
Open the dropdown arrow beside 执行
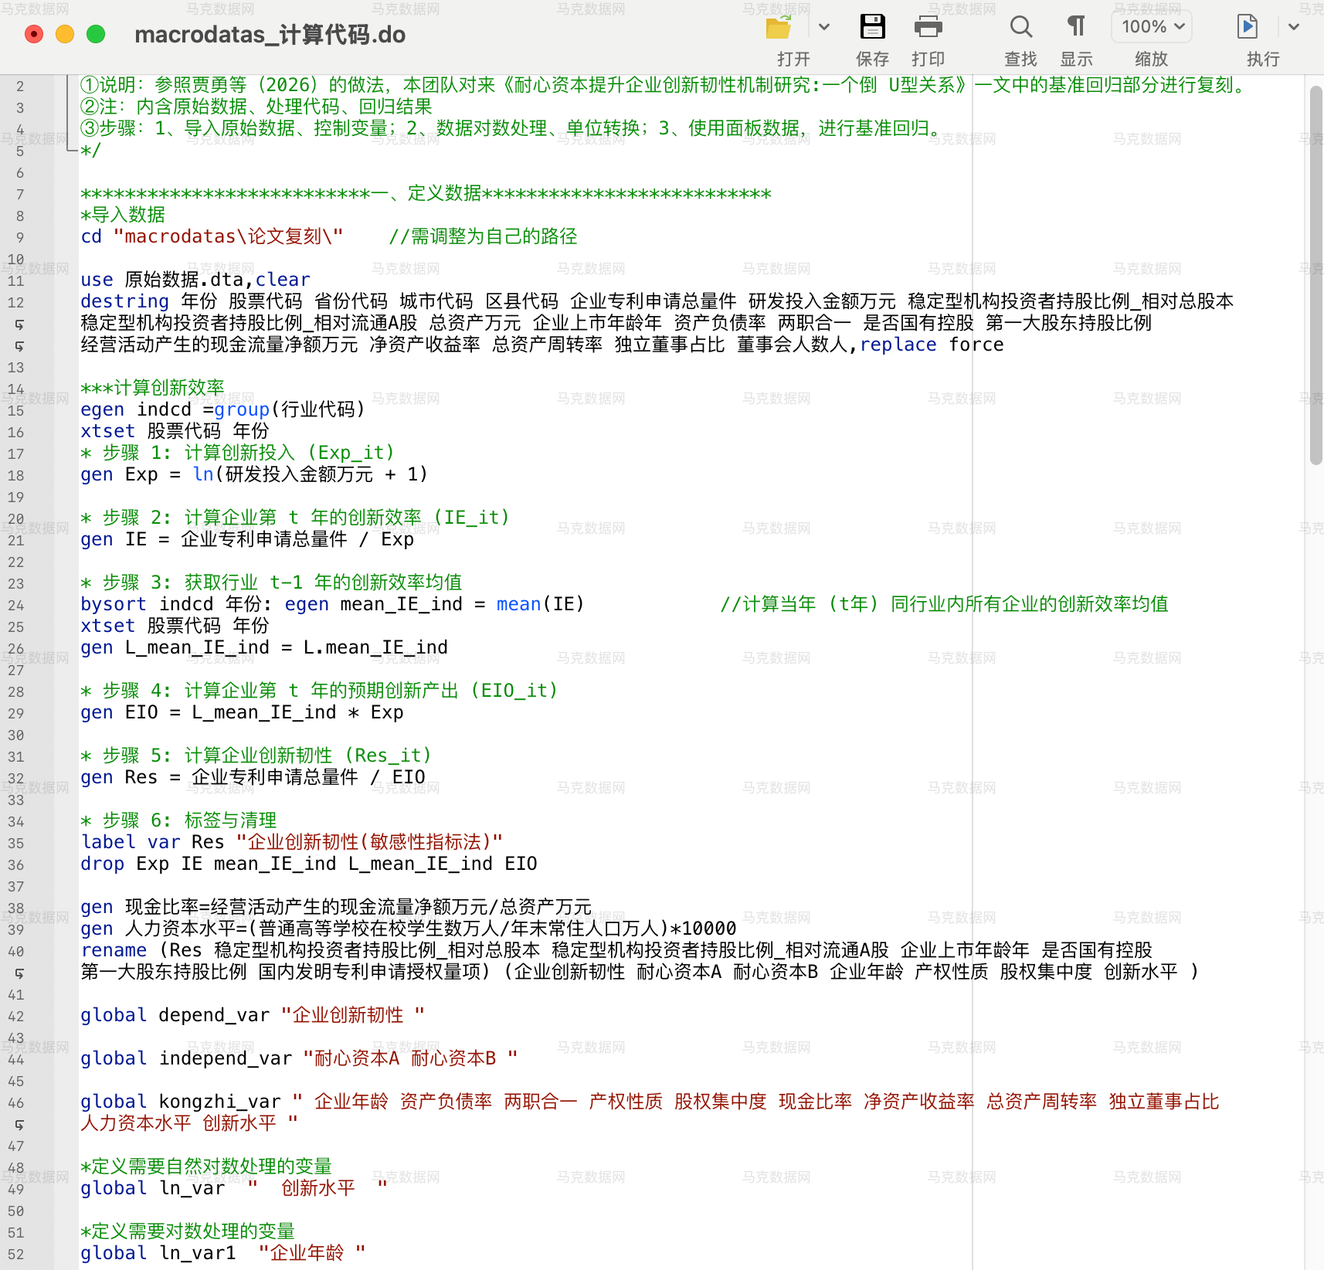point(1294,27)
